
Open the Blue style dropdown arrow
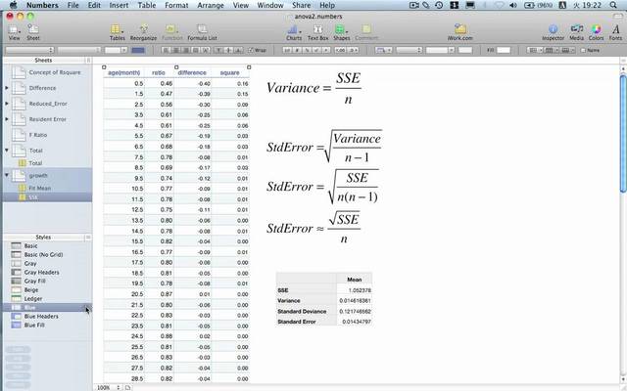[87, 307]
